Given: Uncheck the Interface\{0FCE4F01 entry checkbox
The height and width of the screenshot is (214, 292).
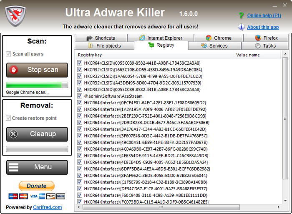Looking at the screenshot, I should (x=80, y=103).
